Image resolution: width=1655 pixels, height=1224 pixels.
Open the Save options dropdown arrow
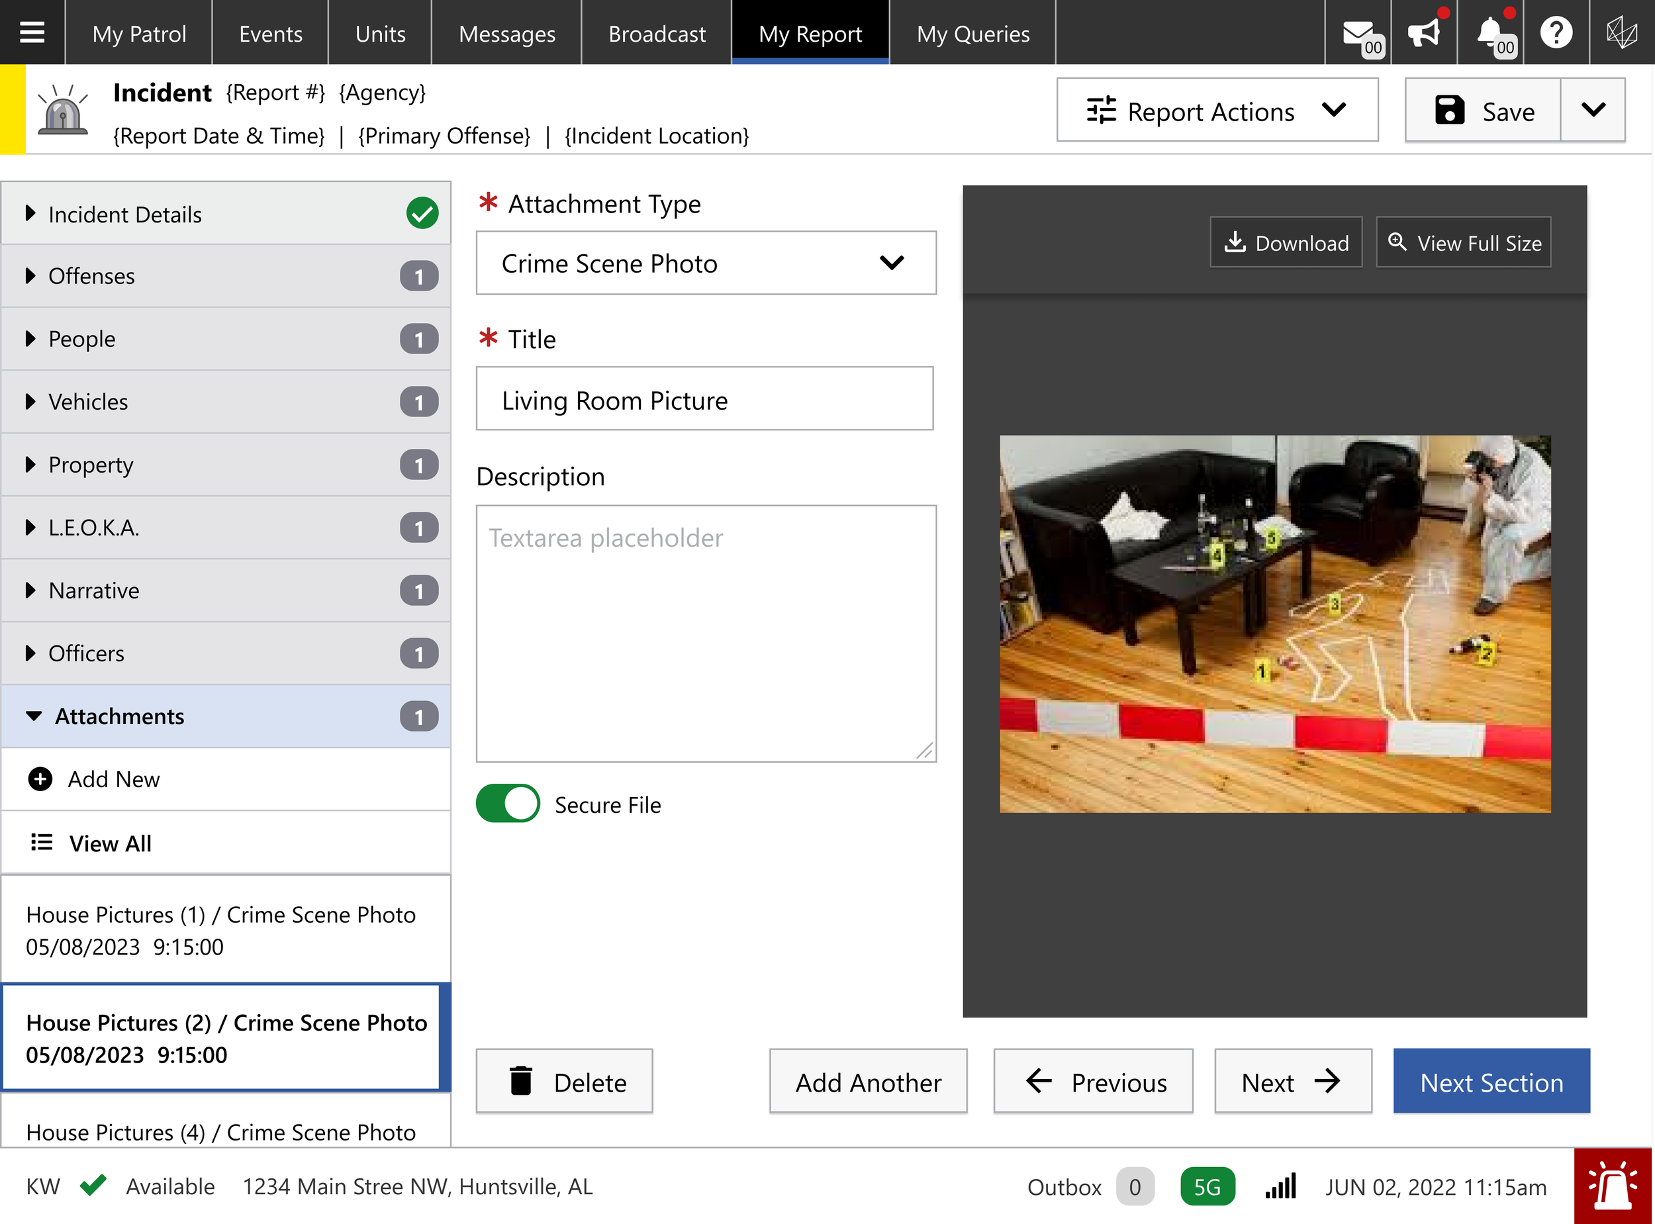(1593, 110)
